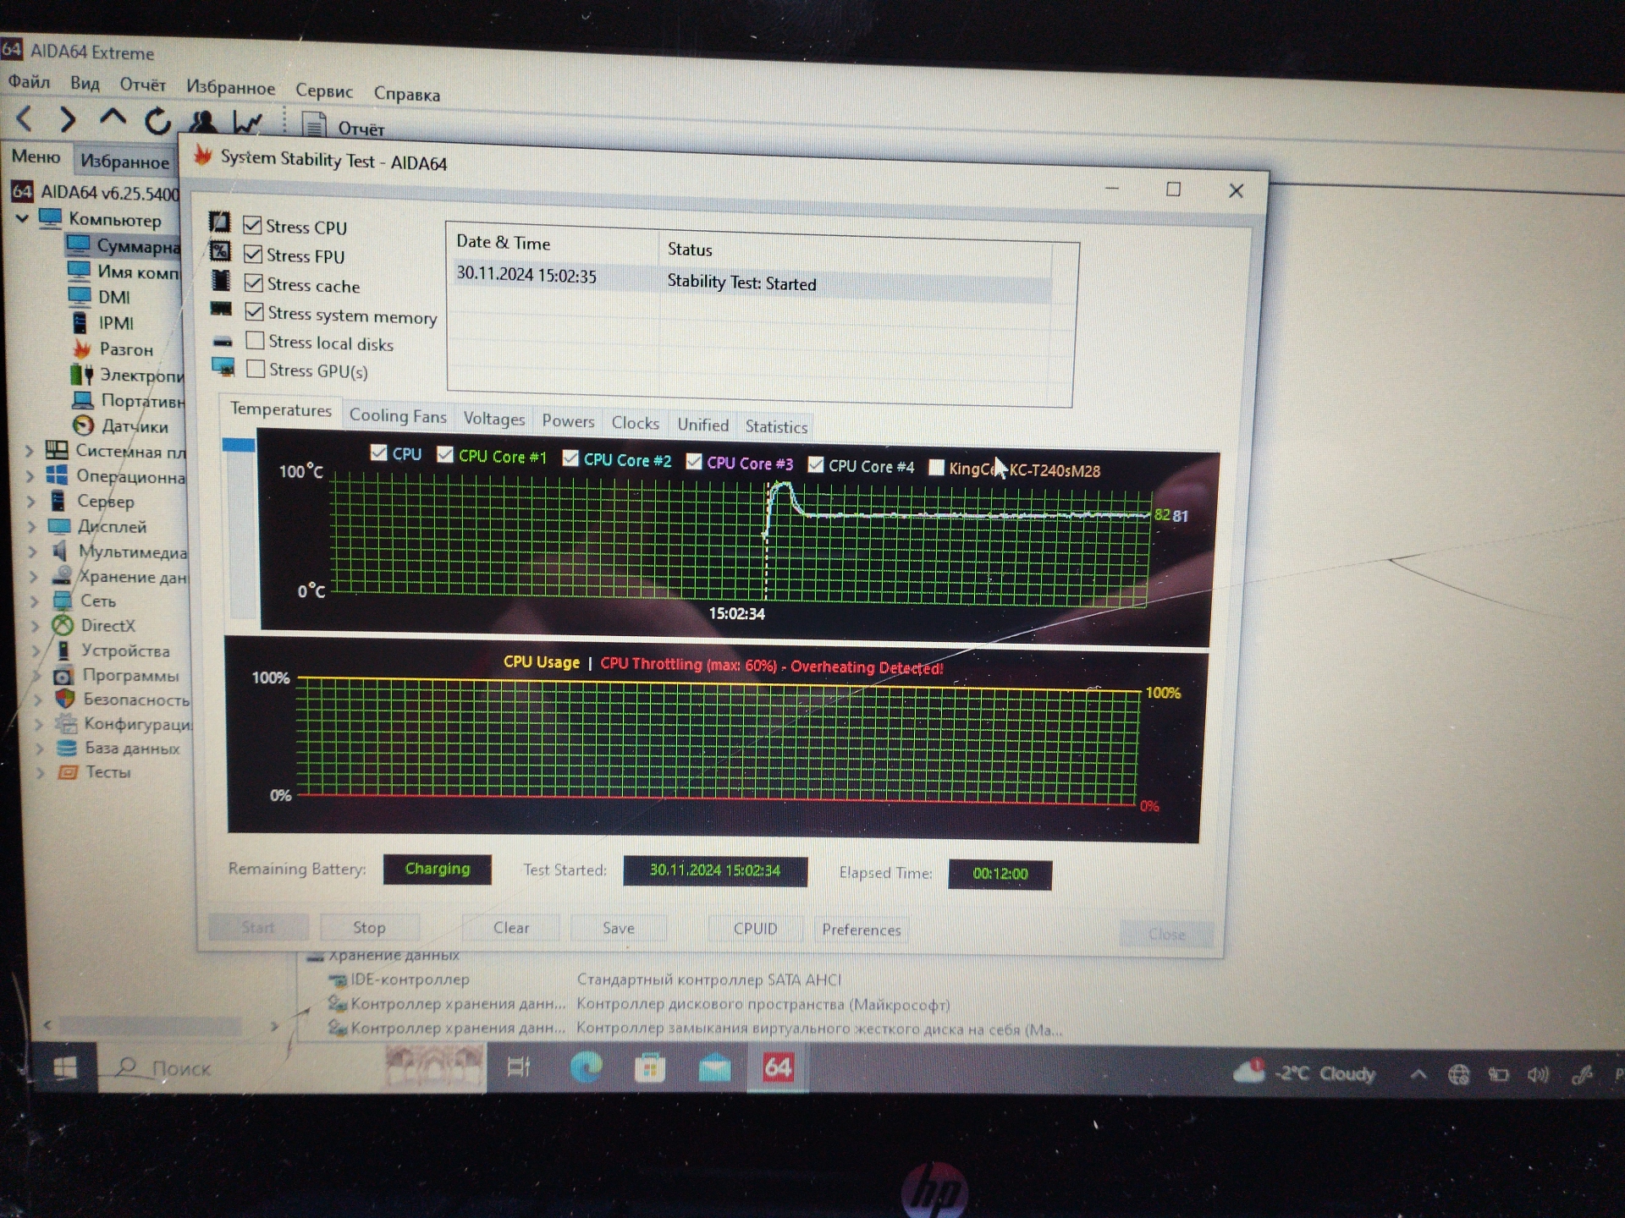
Task: Expand the Конфигурация tree node
Action: [38, 724]
